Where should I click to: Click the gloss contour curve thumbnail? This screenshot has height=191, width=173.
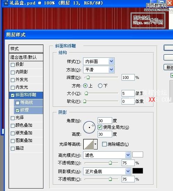pyautogui.click(x=89, y=144)
